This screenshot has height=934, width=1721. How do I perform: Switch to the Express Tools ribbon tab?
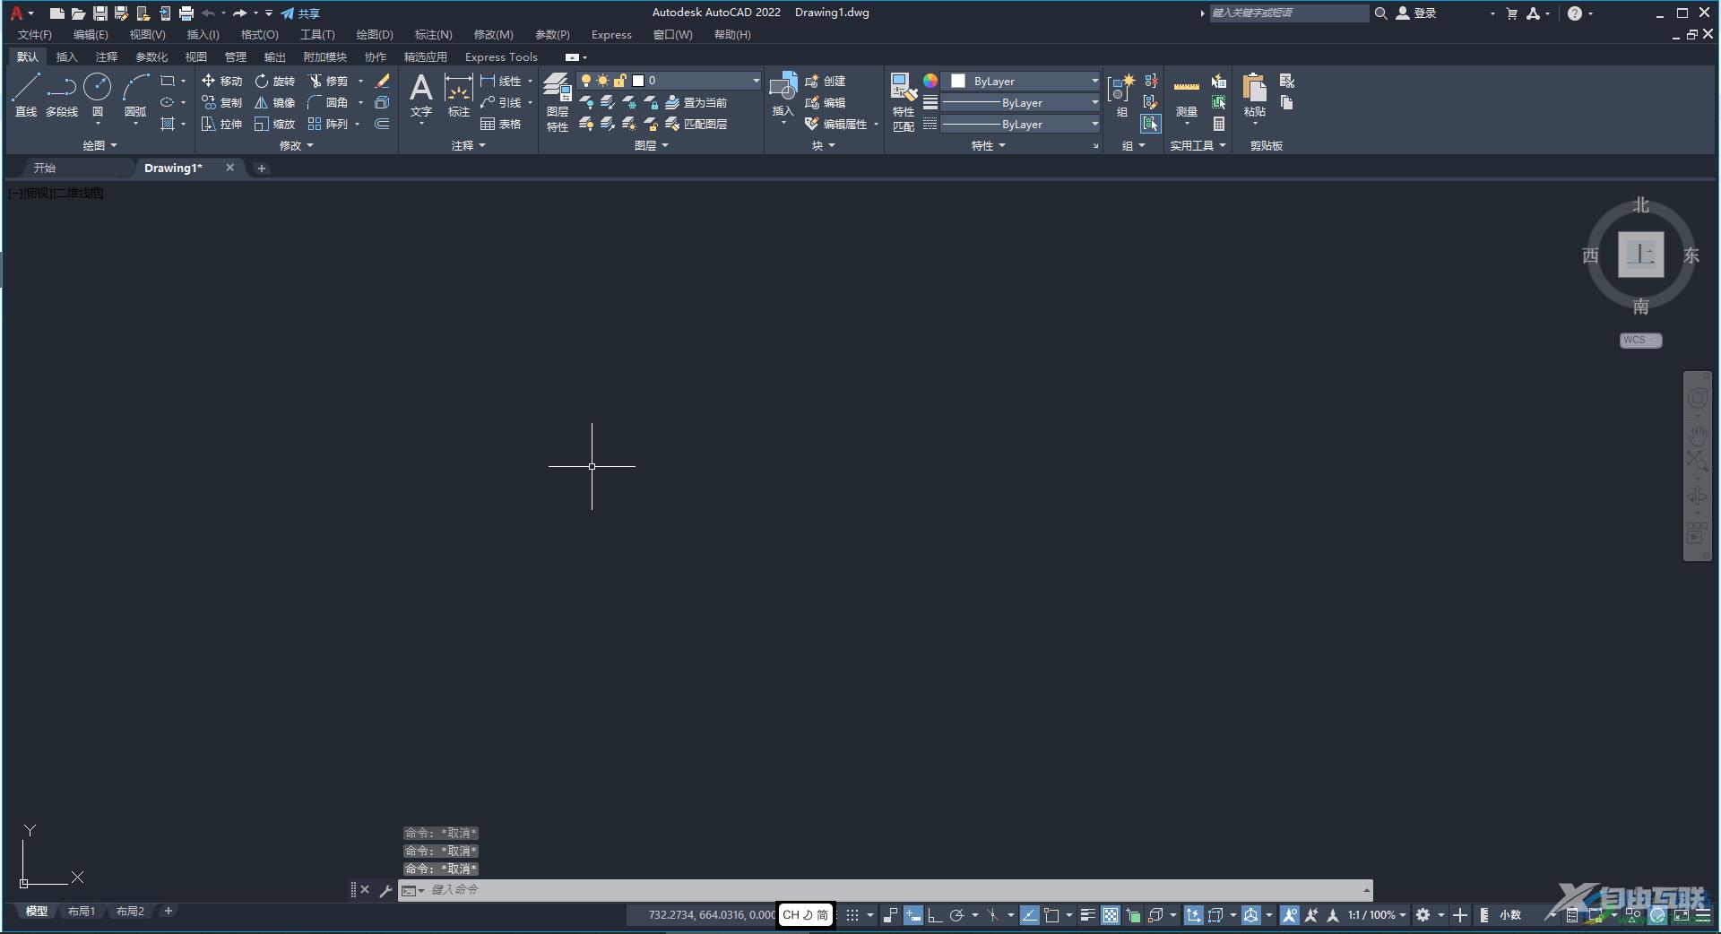tap(501, 56)
